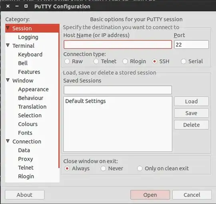Set close window on exit to Never
The width and height of the screenshot is (216, 204).
point(103,168)
